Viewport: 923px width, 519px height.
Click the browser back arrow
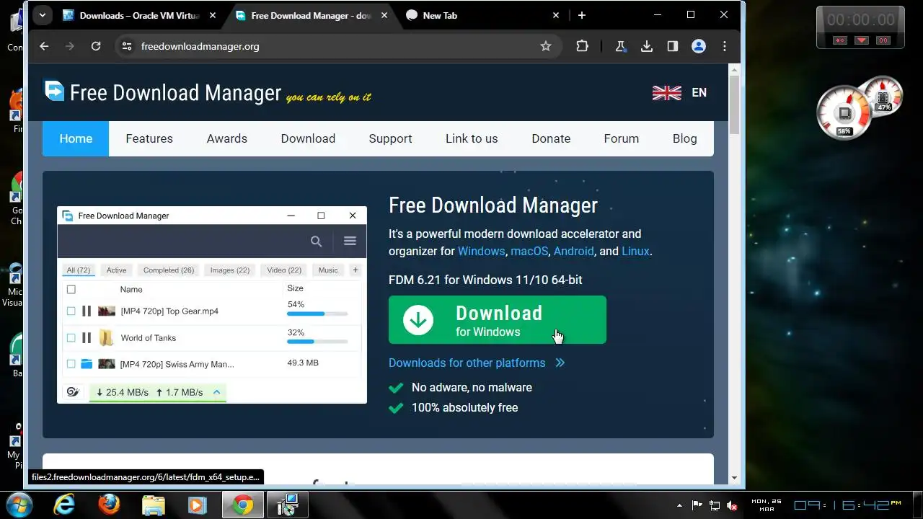(x=44, y=46)
